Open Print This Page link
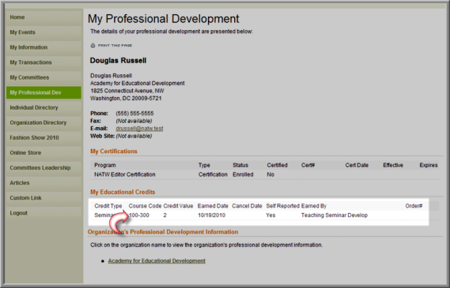 (x=115, y=45)
